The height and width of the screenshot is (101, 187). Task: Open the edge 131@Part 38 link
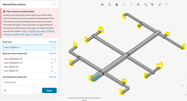coord(31,31)
